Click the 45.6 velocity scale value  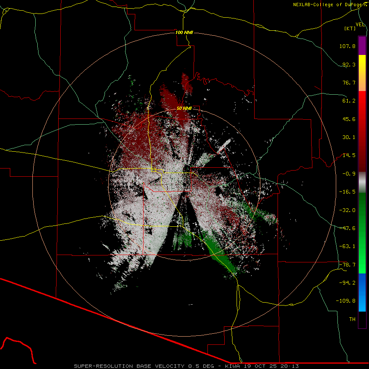coord(349,119)
